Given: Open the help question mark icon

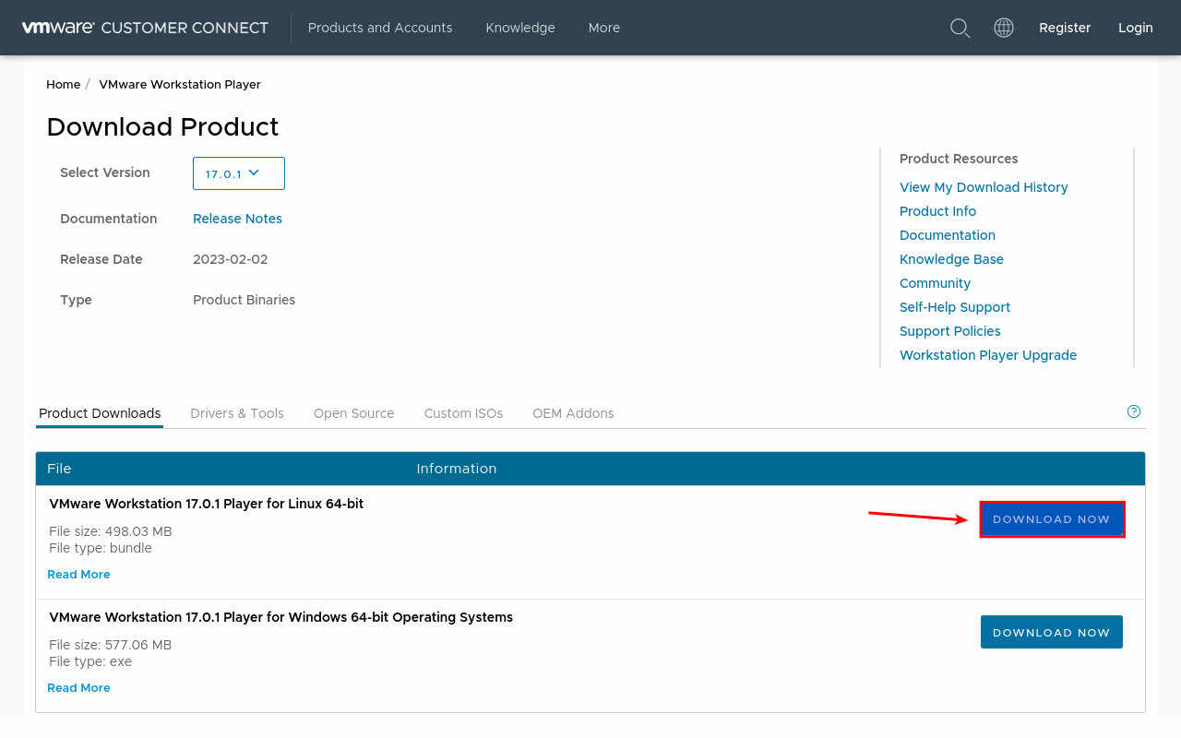Looking at the screenshot, I should pyautogui.click(x=1134, y=411).
